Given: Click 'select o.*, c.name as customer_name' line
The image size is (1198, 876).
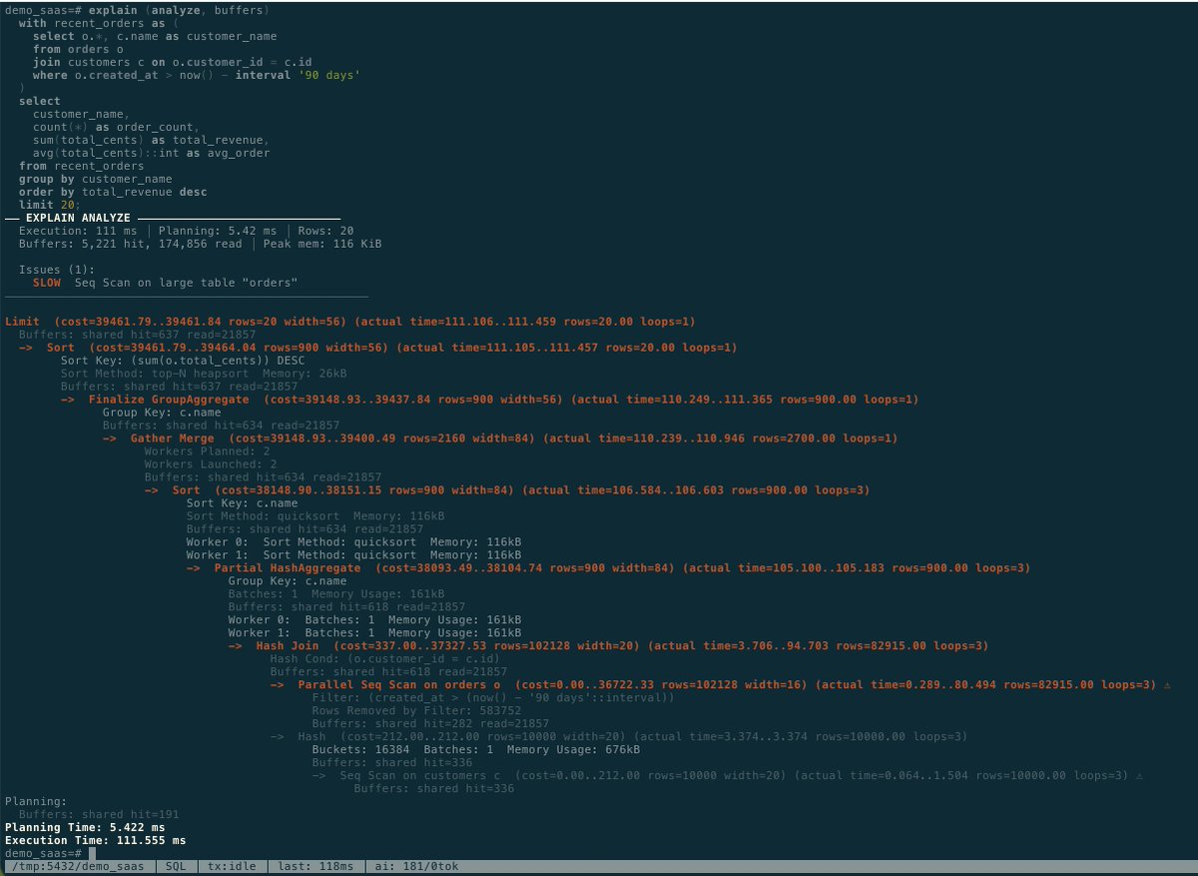Looking at the screenshot, I should (x=155, y=36).
